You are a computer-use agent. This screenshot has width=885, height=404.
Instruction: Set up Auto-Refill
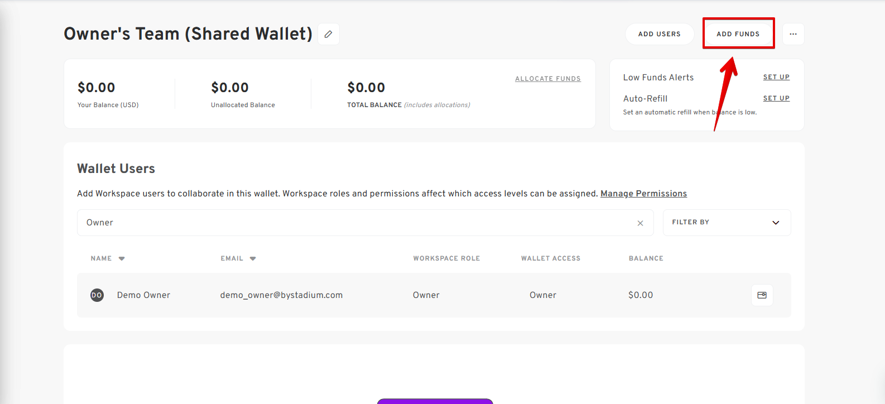(776, 98)
